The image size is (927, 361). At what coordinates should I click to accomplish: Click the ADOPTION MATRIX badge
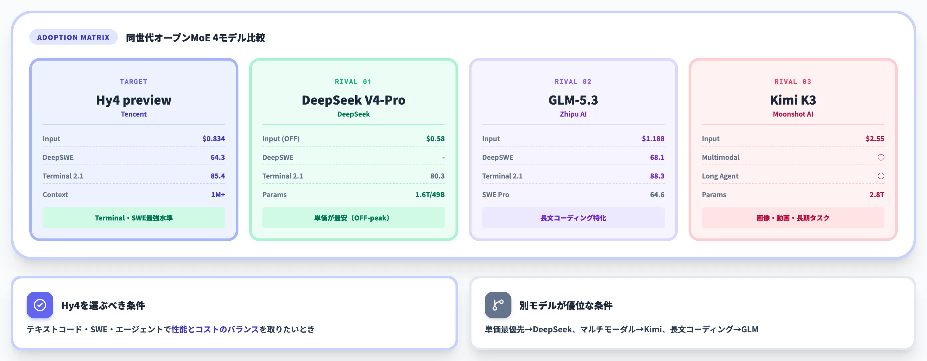(73, 37)
